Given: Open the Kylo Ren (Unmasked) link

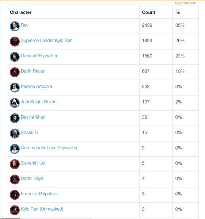Looking at the screenshot, I should point(42,209).
